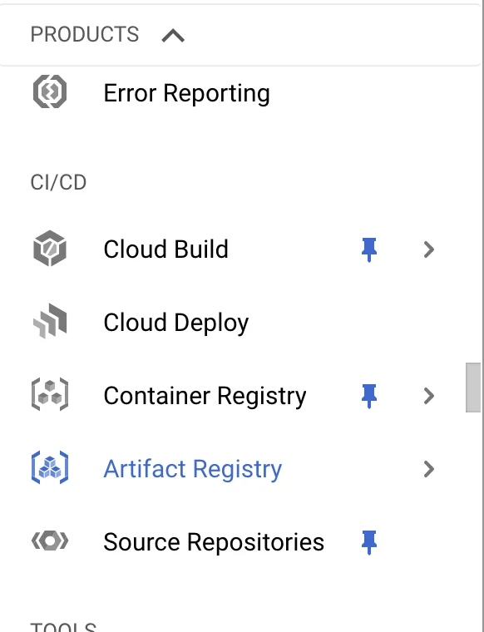Click the Error Reporting hexagon icon

coord(50,92)
